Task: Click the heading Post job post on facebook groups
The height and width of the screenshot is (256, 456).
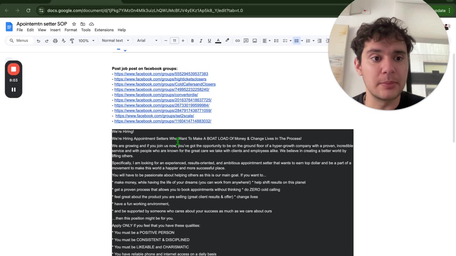Action: [145, 69]
